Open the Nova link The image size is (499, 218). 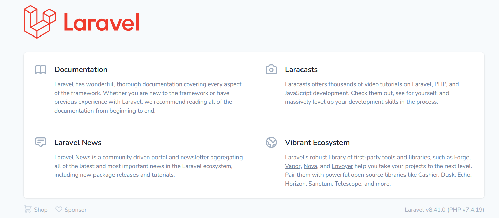point(310,166)
